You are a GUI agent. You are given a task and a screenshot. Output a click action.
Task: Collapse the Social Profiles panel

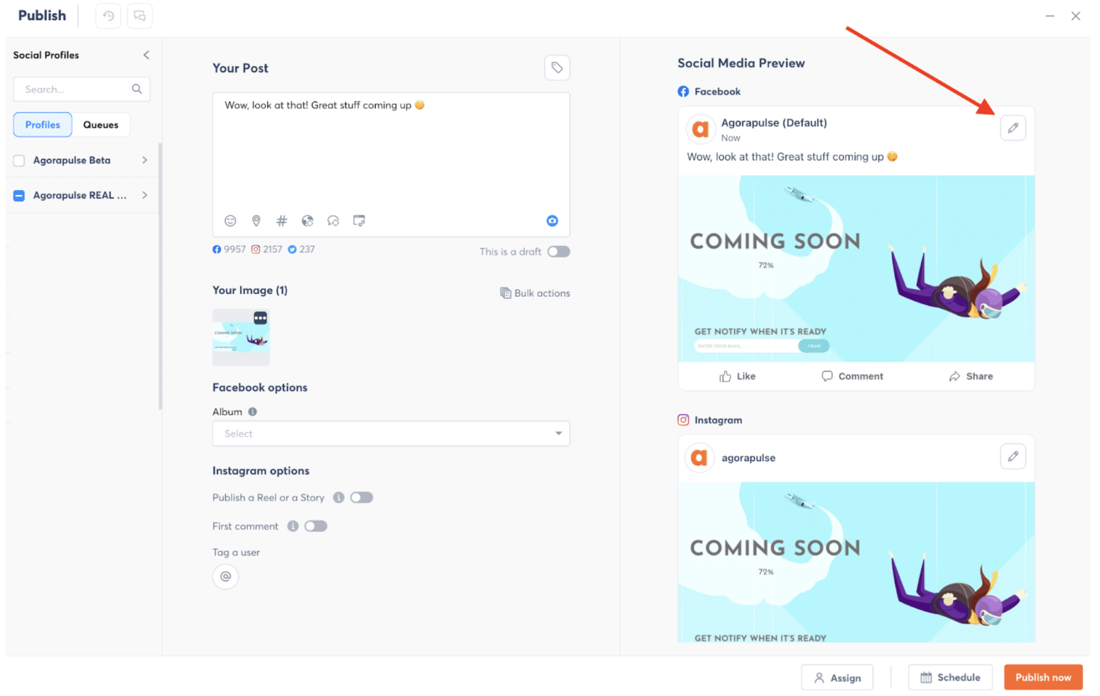pos(146,55)
